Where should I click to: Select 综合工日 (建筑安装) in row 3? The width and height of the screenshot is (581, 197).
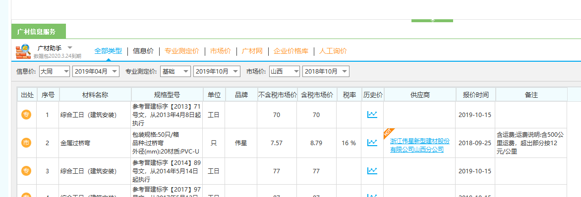[95, 171]
